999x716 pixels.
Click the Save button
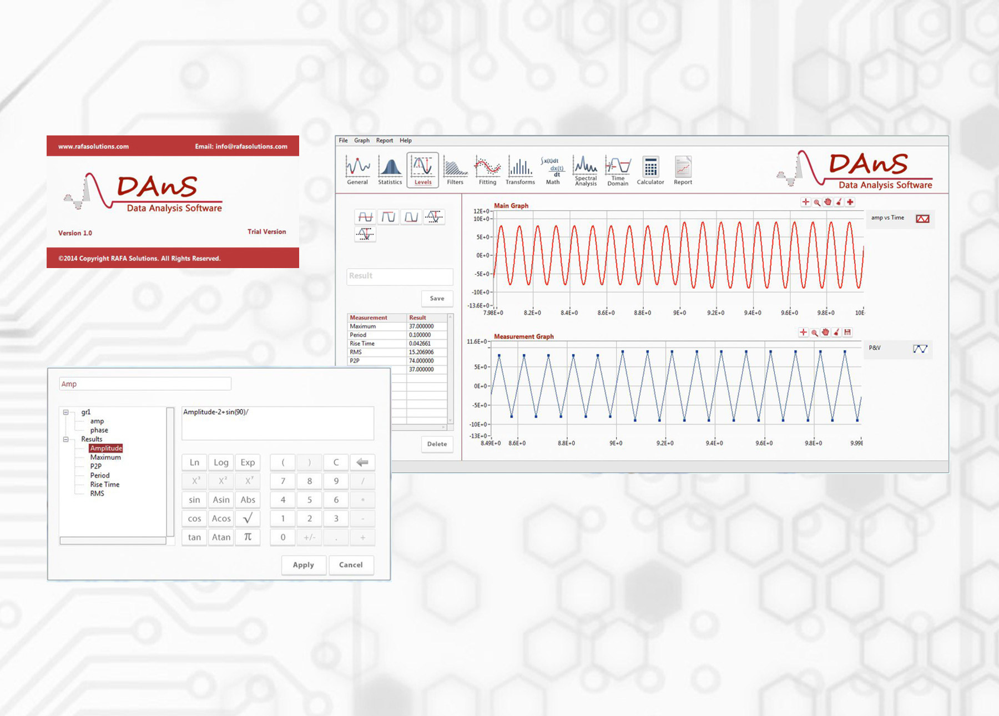click(437, 299)
